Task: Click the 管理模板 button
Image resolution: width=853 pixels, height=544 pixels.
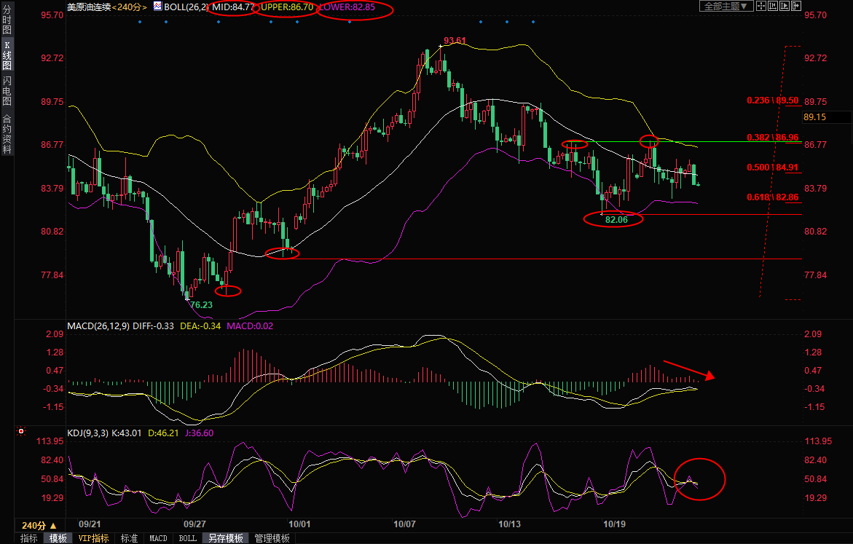Action: 271,538
